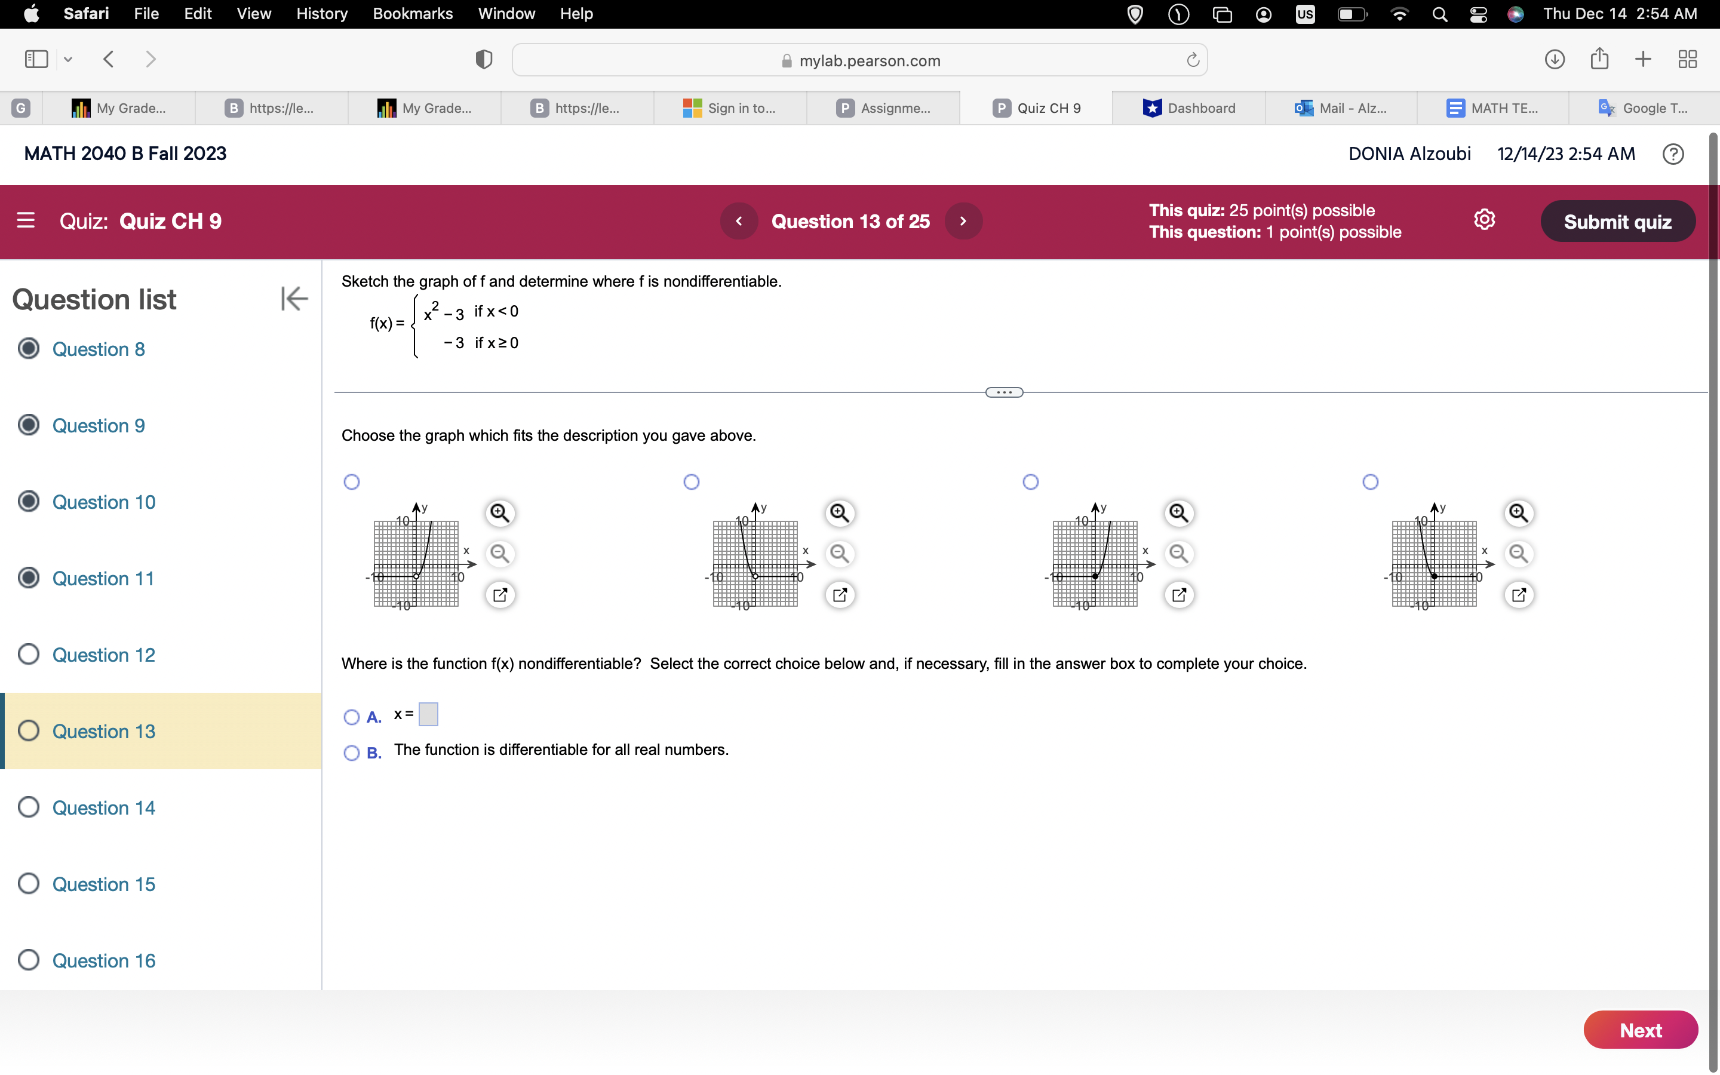Zoom in on the first graph option
Image resolution: width=1720 pixels, height=1075 pixels.
click(x=500, y=512)
